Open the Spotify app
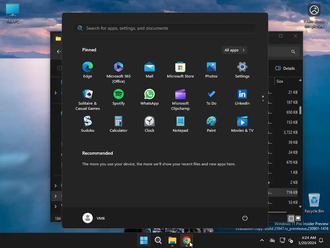This screenshot has width=330, height=248. (x=119, y=97)
